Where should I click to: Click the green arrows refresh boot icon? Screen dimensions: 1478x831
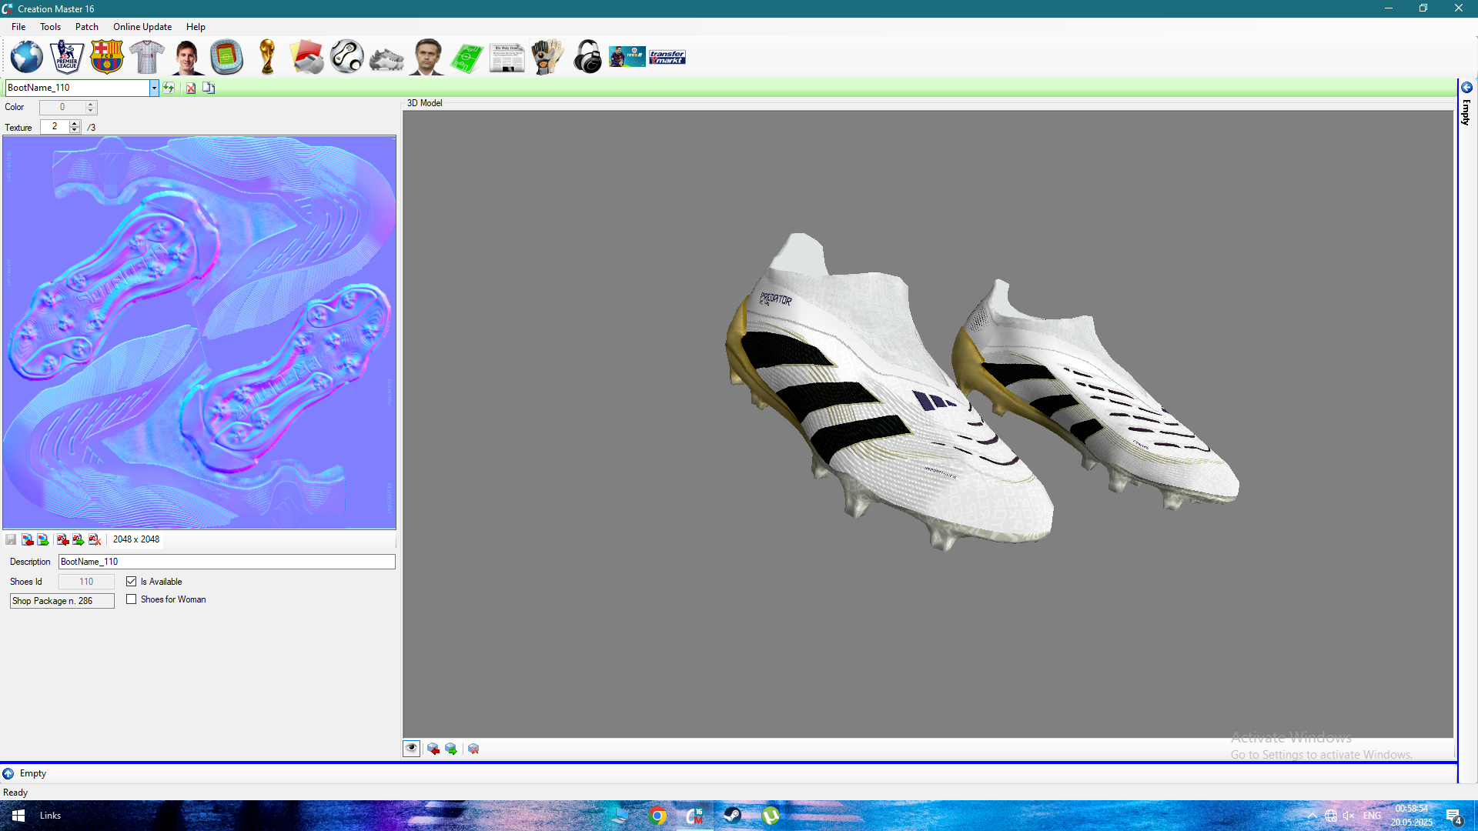(x=169, y=88)
